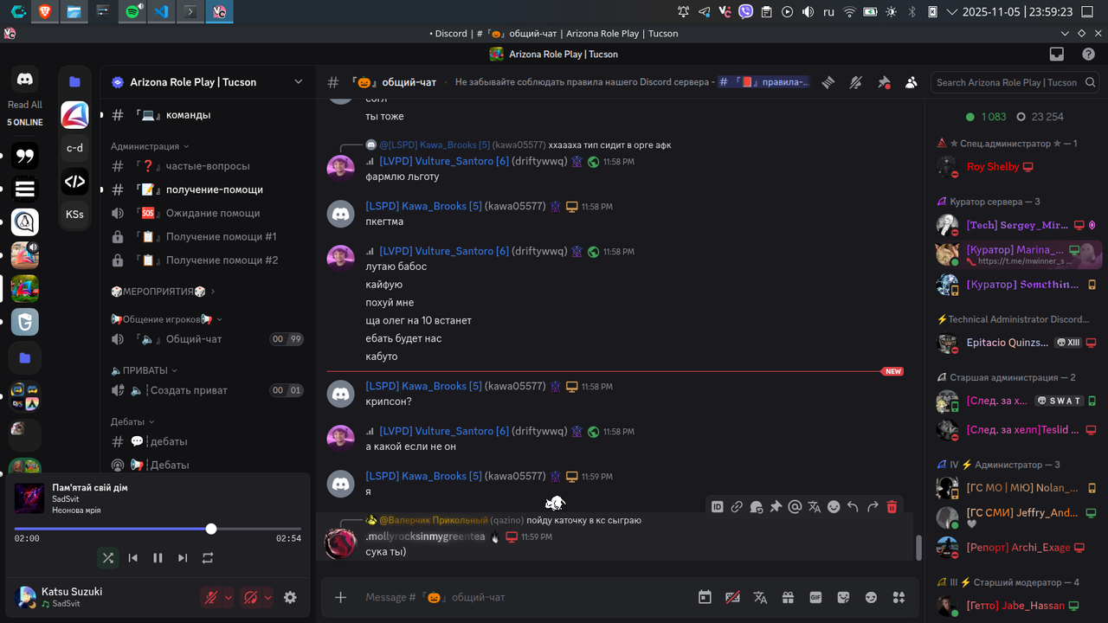This screenshot has width=1108, height=623.
Task: Open the команды channel
Action: point(208,114)
